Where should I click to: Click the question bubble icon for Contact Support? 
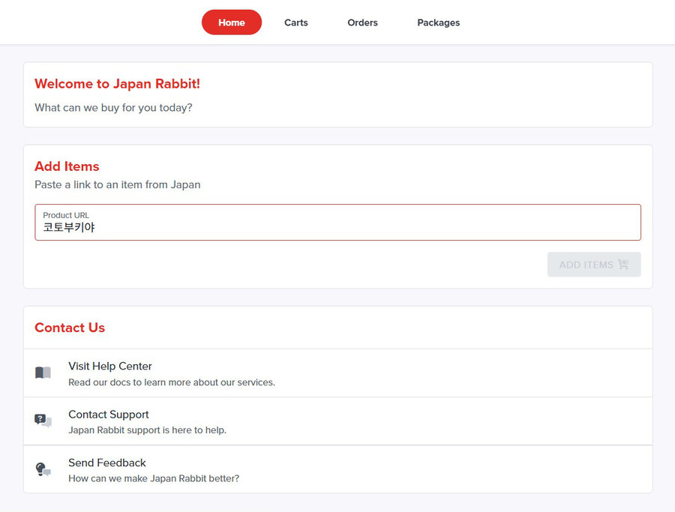point(43,421)
